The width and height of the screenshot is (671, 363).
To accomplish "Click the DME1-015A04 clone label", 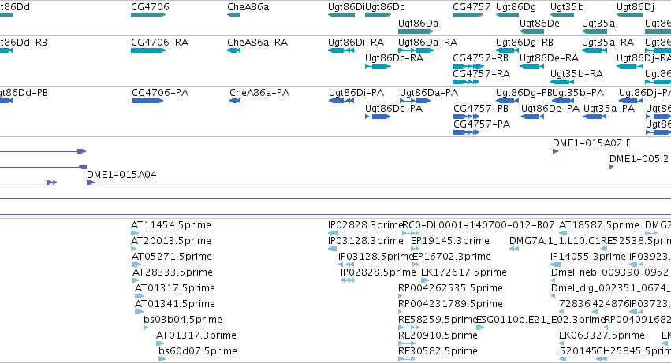I will tap(121, 175).
